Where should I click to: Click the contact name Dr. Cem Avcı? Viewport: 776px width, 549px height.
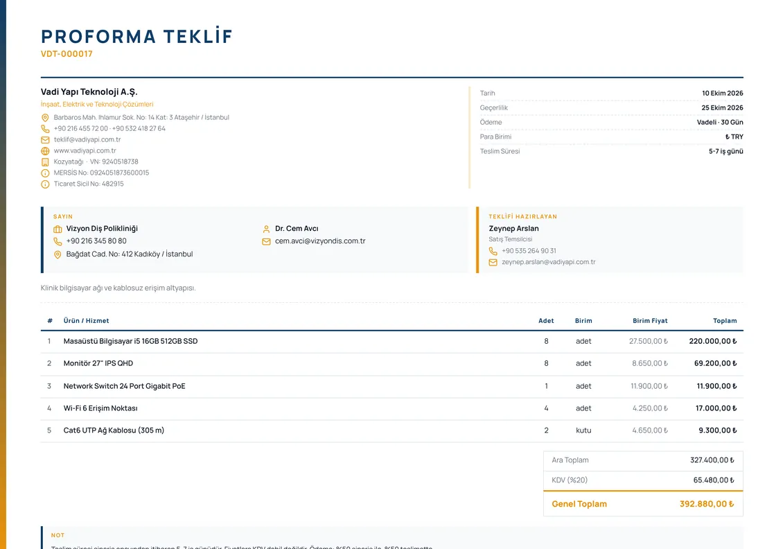[x=297, y=229]
